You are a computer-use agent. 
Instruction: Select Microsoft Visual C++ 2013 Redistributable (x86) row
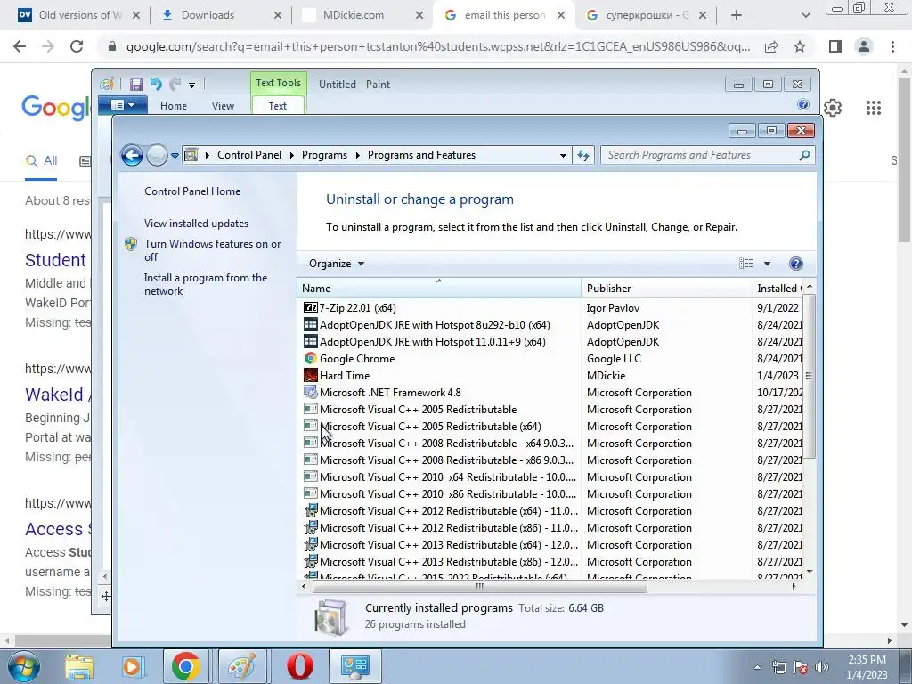551,562
